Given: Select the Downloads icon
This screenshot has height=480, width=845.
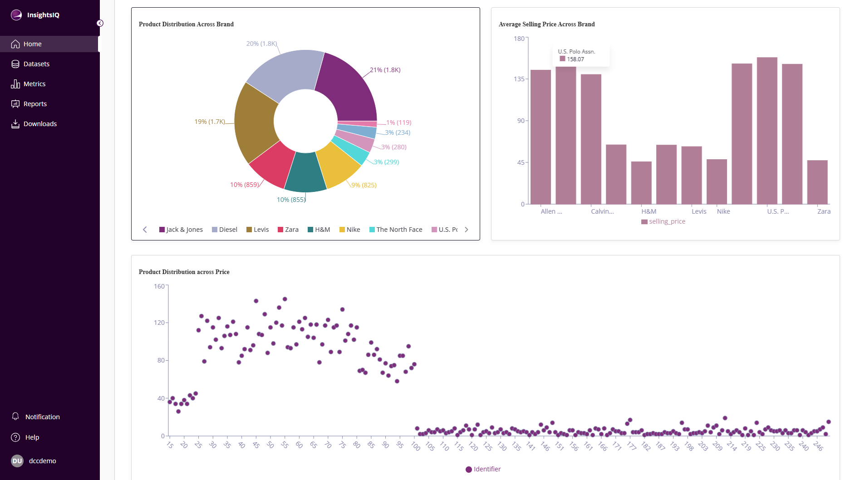Looking at the screenshot, I should pyautogui.click(x=15, y=123).
